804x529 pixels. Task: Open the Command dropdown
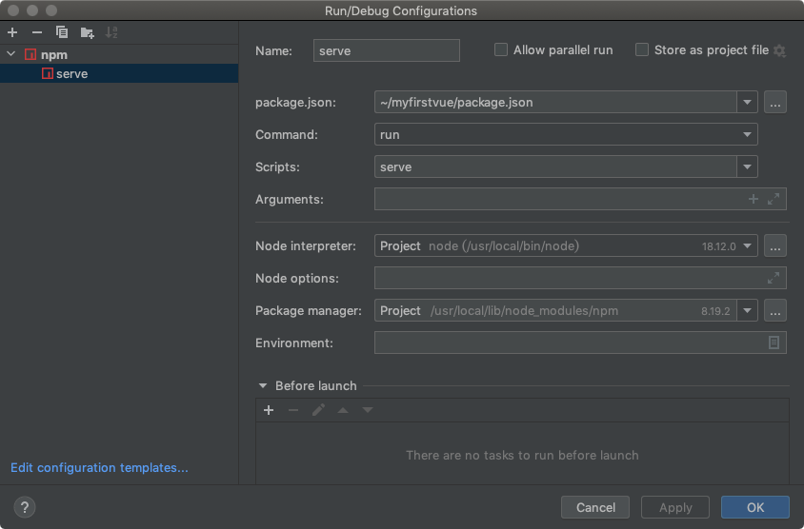click(x=747, y=135)
